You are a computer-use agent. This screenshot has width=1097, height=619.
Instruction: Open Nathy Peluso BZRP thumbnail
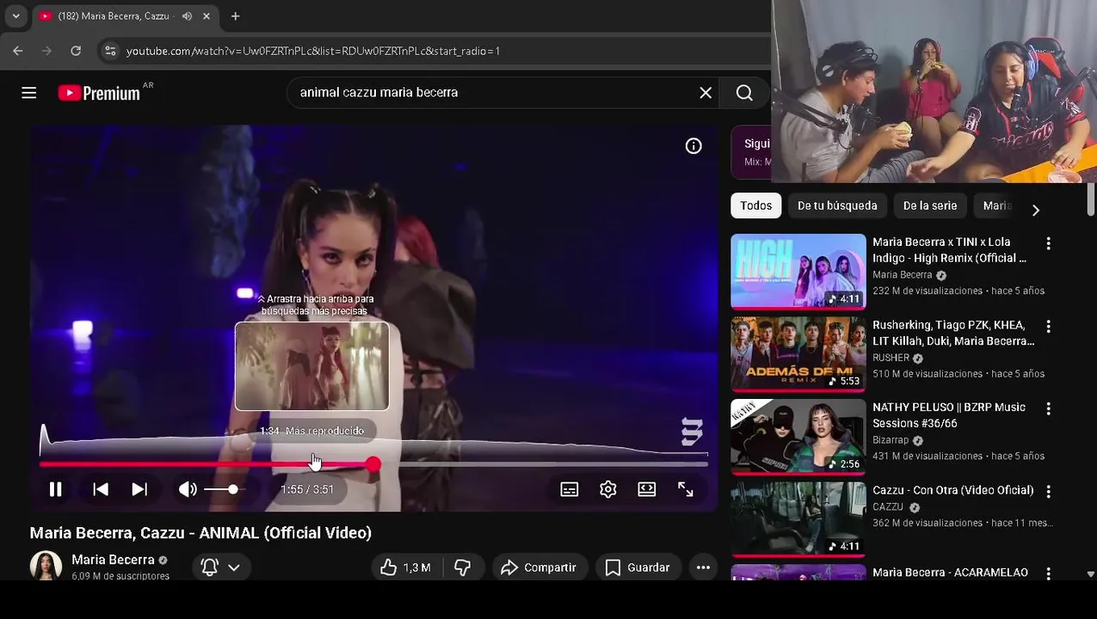798,436
